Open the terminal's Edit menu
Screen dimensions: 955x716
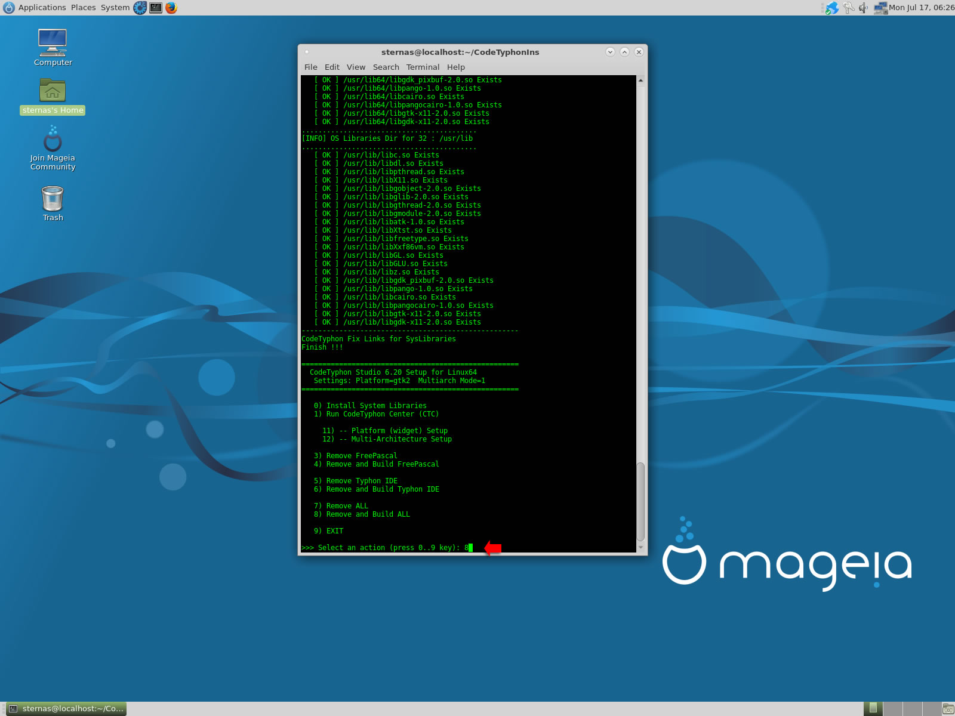pos(332,67)
